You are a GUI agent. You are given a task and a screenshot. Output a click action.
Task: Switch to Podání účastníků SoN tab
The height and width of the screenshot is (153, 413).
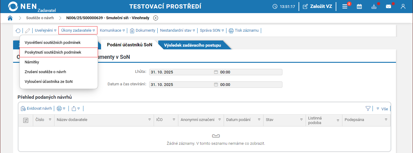click(129, 45)
